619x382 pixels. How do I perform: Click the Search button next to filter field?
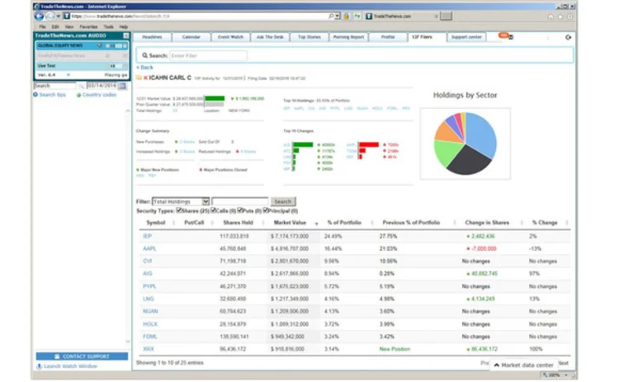pos(282,201)
